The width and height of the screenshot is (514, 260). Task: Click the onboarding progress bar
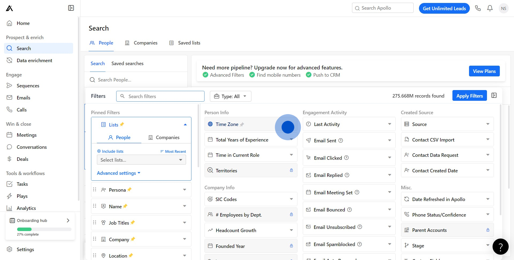click(44, 229)
